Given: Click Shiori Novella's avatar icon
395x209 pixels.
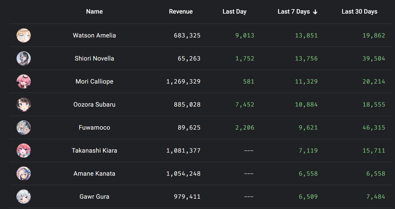Looking at the screenshot, I should click(x=24, y=58).
